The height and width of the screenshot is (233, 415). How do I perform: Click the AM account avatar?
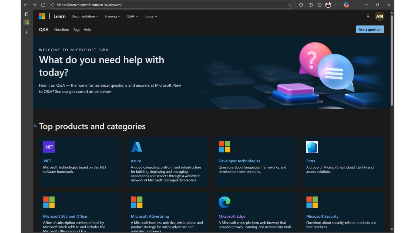pos(379,16)
